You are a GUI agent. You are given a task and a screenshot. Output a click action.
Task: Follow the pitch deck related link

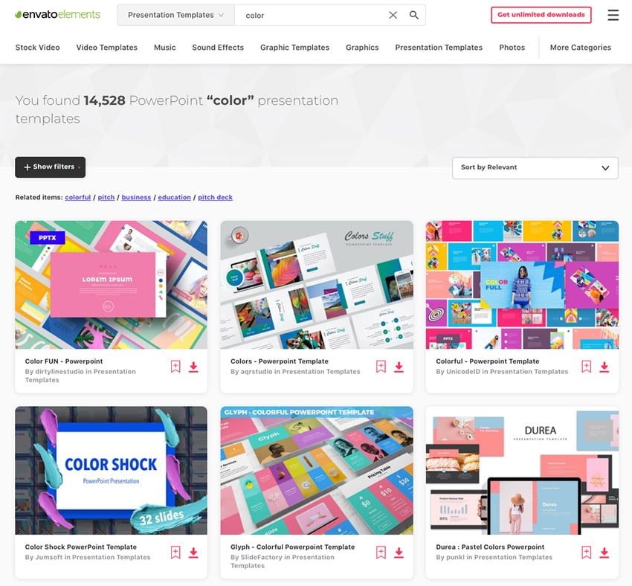coord(215,197)
